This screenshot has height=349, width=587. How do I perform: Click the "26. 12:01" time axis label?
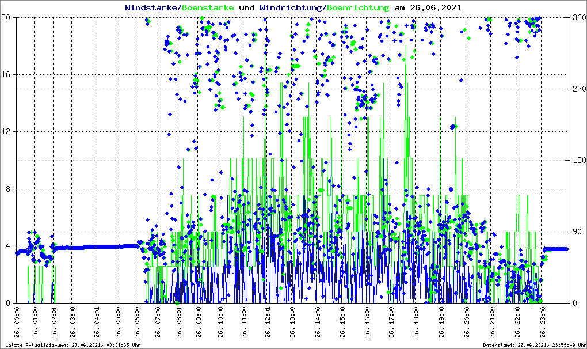pos(267,322)
